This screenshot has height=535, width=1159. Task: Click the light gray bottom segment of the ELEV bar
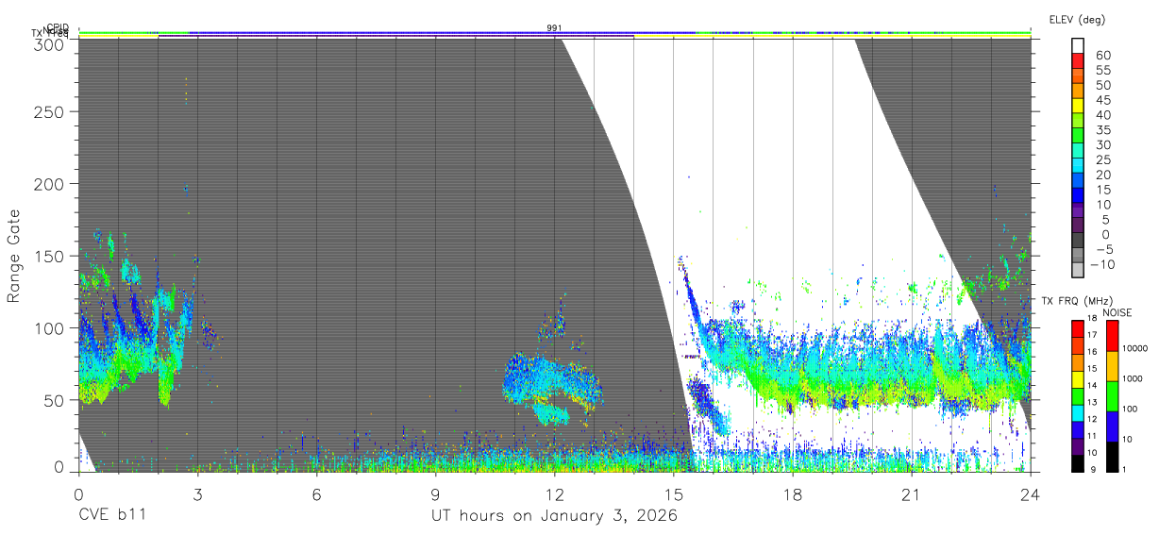pyautogui.click(x=1078, y=269)
